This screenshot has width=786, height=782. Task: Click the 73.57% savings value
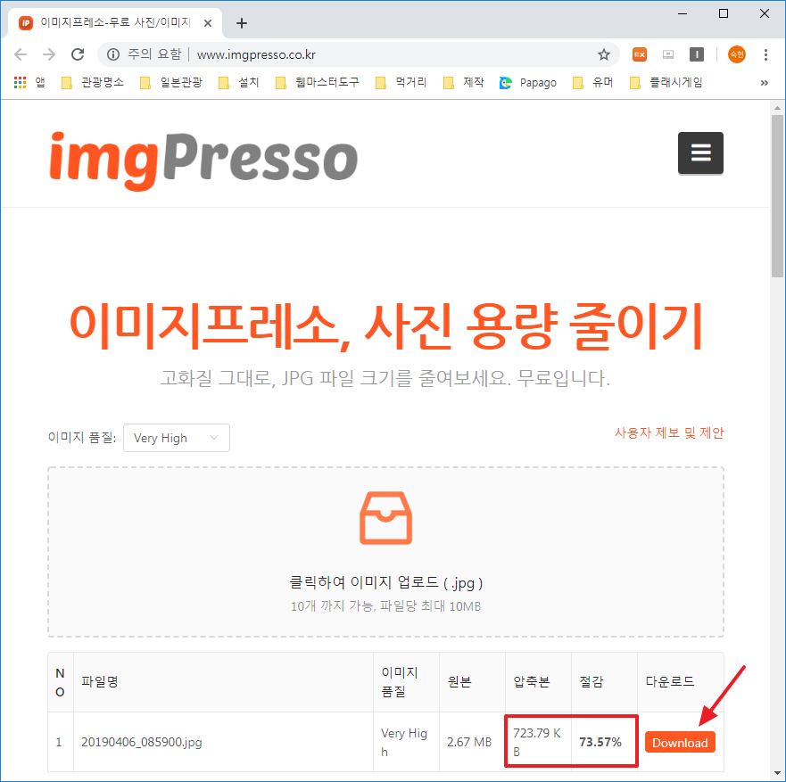(600, 742)
